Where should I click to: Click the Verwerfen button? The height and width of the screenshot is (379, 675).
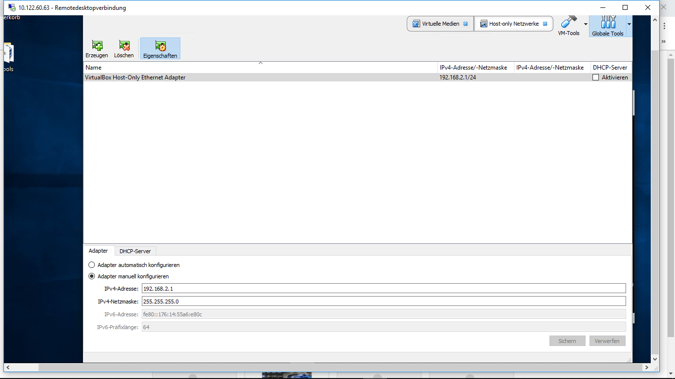coord(607,341)
